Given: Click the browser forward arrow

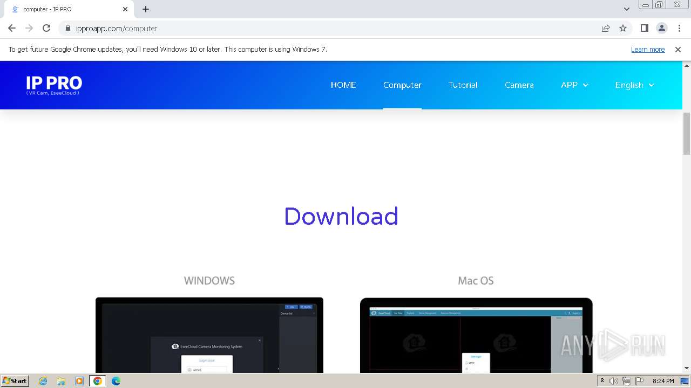Looking at the screenshot, I should pyautogui.click(x=29, y=28).
